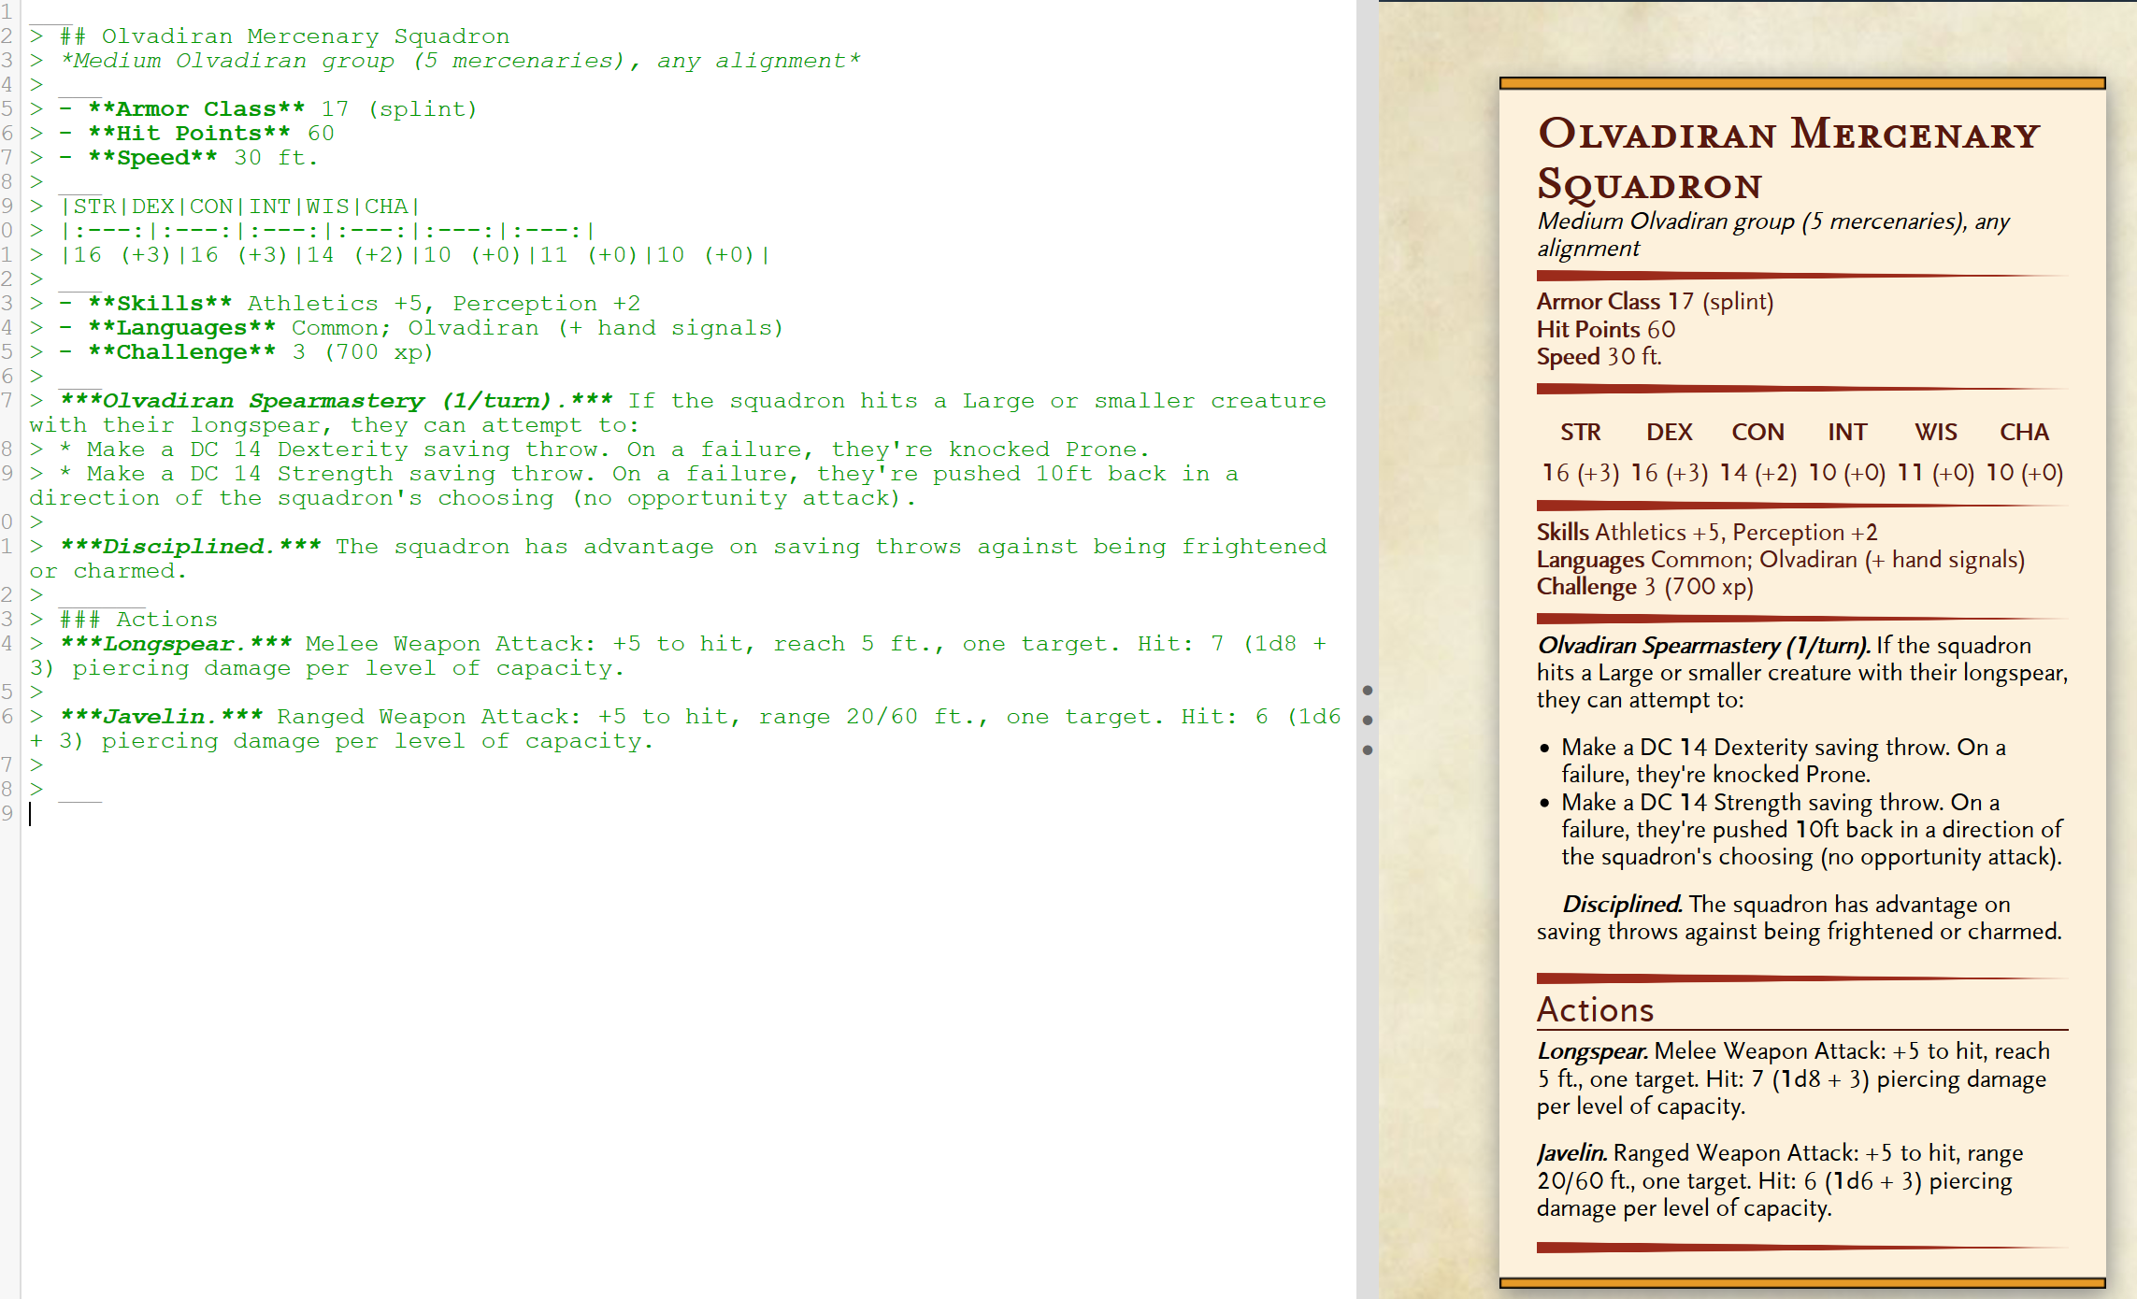Click the 'Javelin.' entry in the preview

(x=1571, y=1153)
